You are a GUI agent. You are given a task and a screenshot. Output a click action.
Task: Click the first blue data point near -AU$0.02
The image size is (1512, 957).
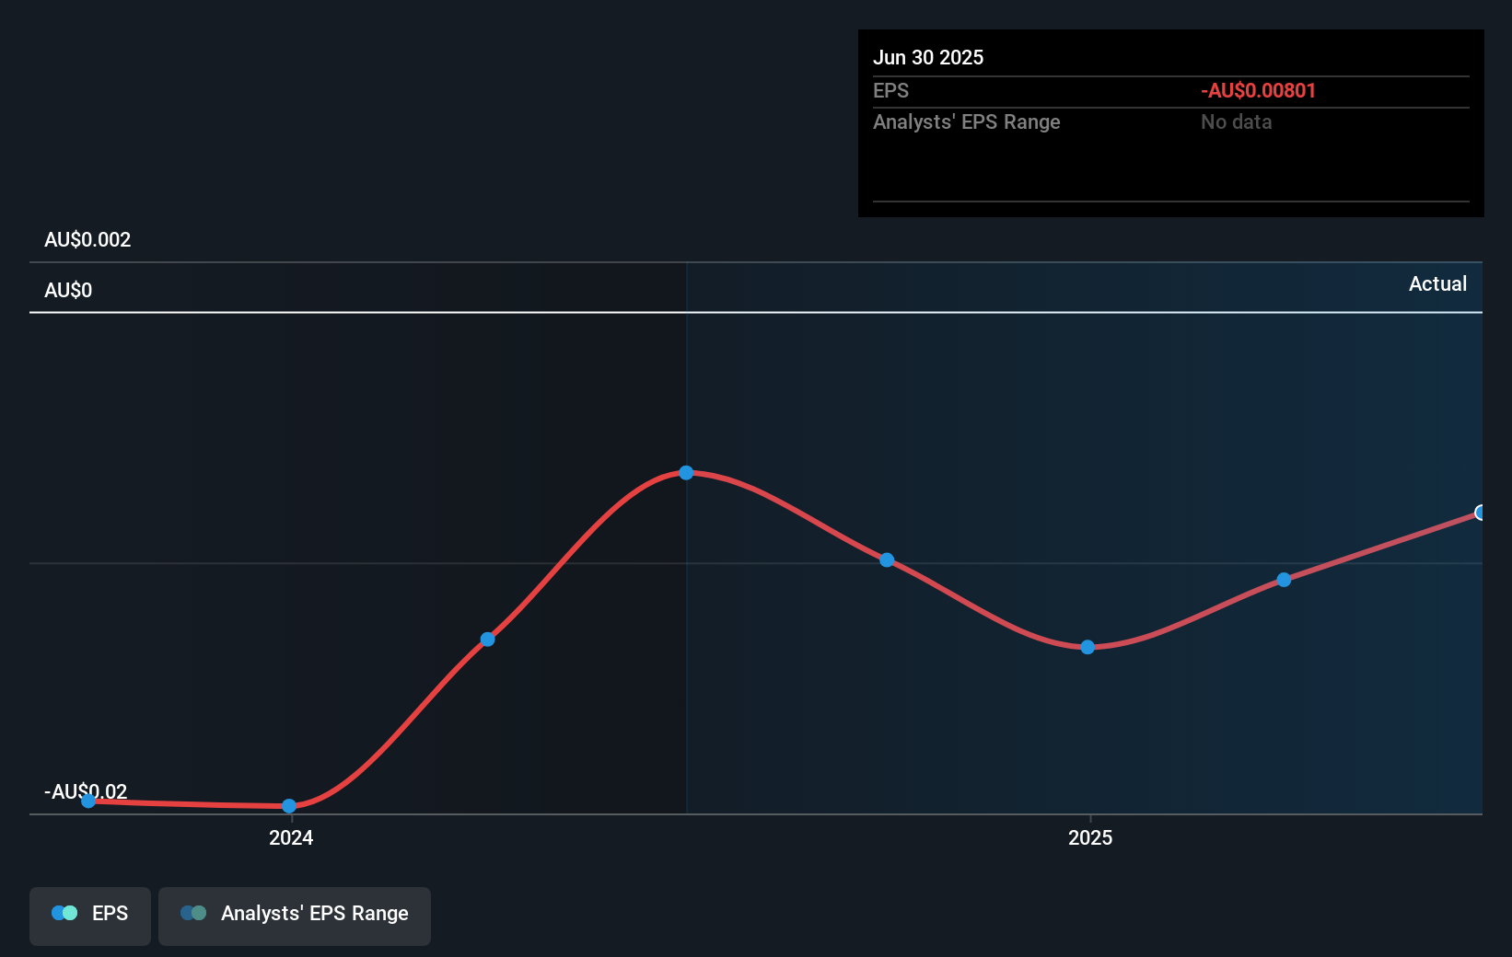[x=88, y=801]
